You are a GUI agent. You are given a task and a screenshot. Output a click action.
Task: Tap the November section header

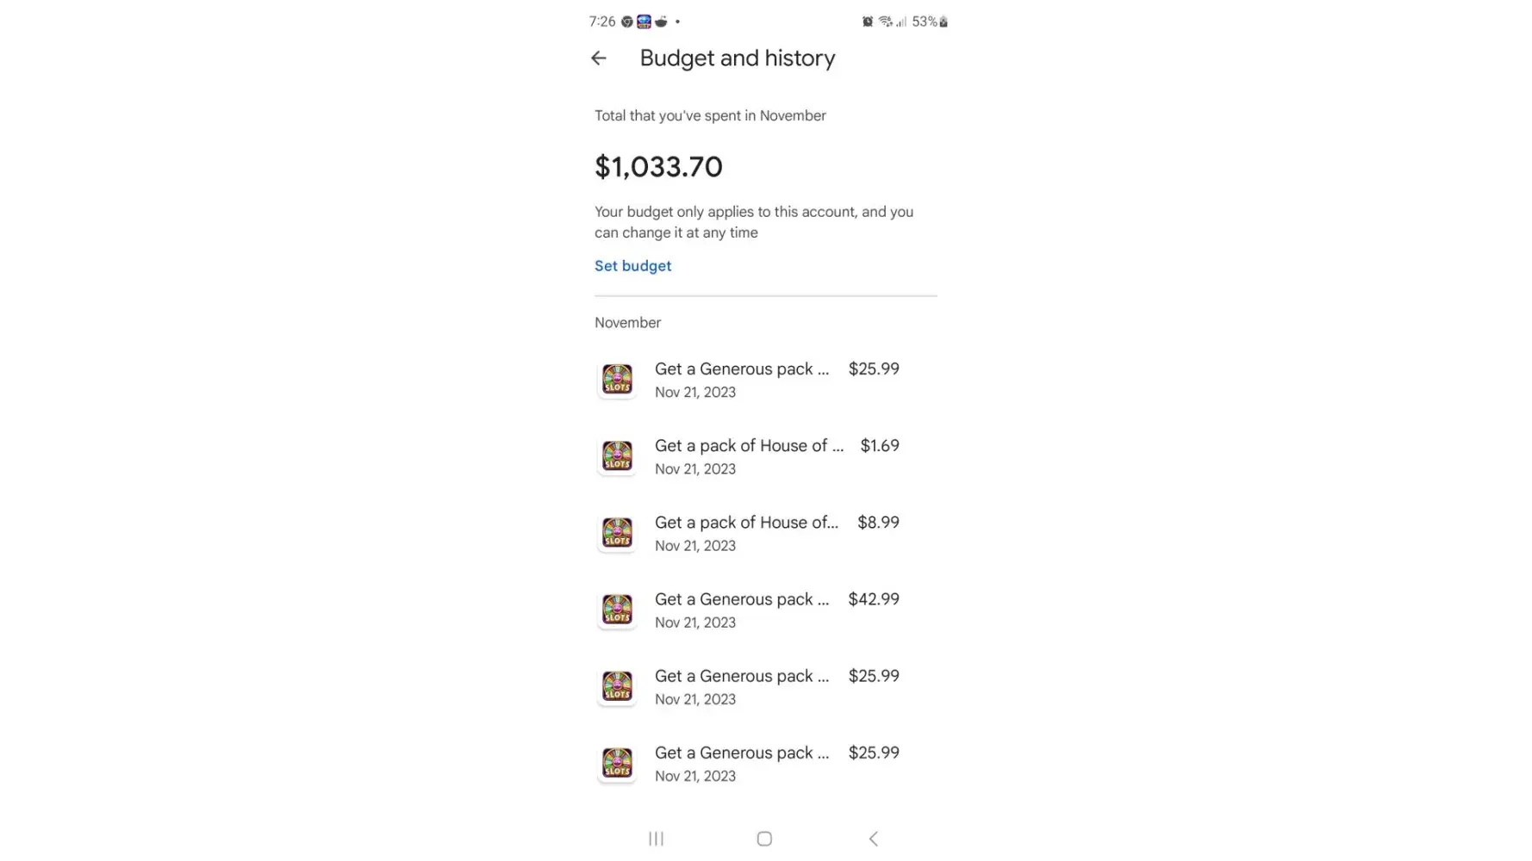tap(627, 323)
